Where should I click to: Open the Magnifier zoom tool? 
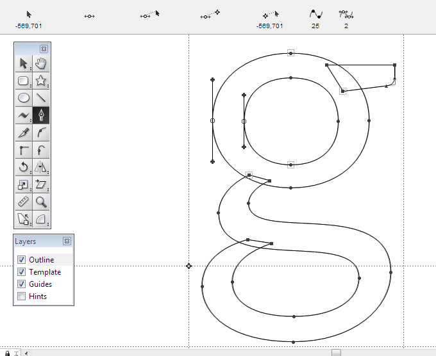click(x=41, y=202)
